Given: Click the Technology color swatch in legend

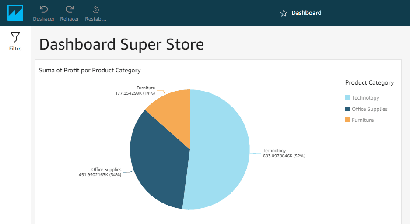Looking at the screenshot, I should [347, 98].
